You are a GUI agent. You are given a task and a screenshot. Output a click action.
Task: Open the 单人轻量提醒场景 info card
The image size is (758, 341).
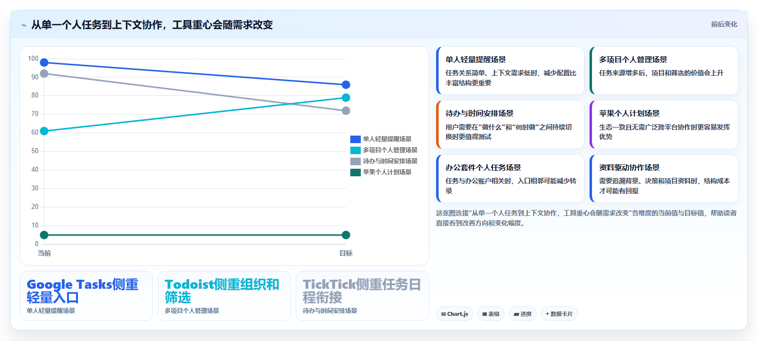(x=510, y=71)
